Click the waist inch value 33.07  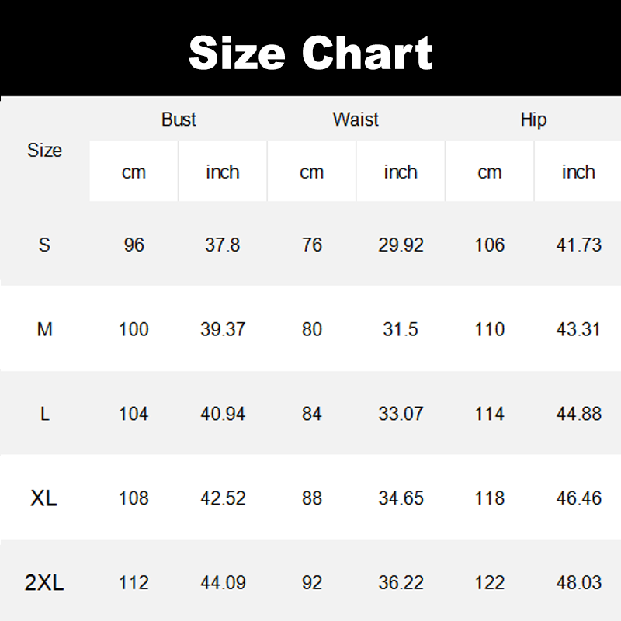[401, 414]
